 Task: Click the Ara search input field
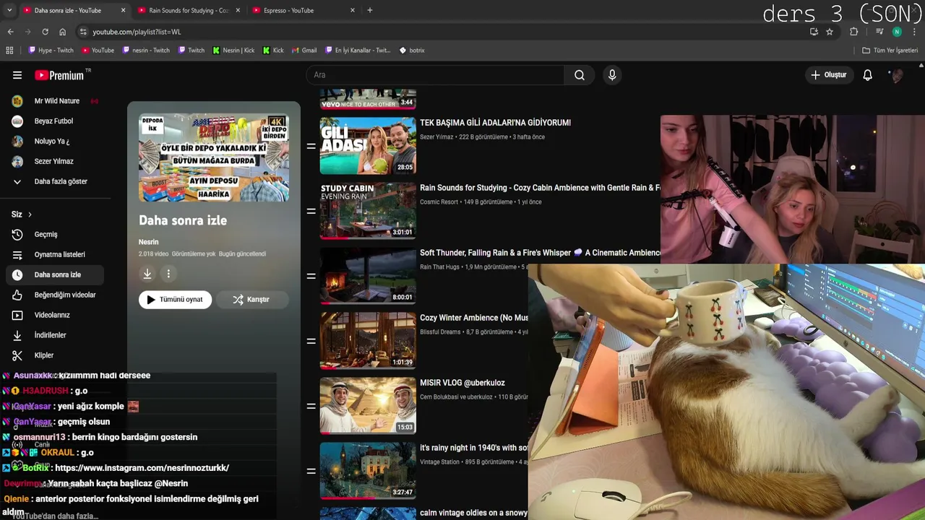(435, 75)
